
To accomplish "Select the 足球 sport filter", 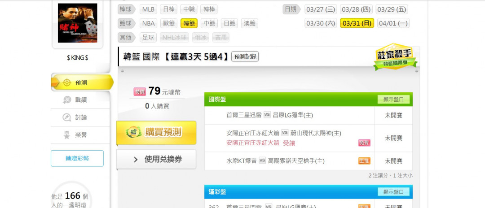I will pos(148,38).
